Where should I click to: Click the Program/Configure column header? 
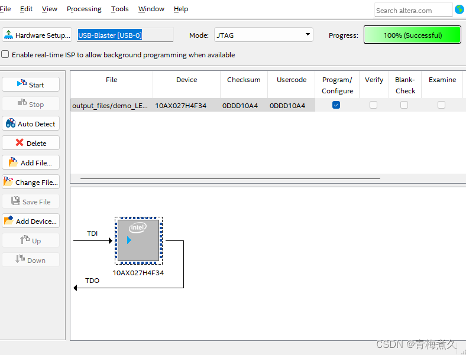tap(337, 85)
